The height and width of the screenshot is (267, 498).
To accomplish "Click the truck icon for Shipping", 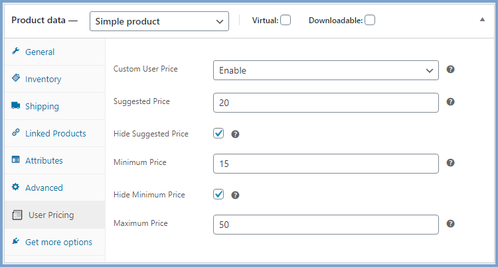I will coord(15,105).
